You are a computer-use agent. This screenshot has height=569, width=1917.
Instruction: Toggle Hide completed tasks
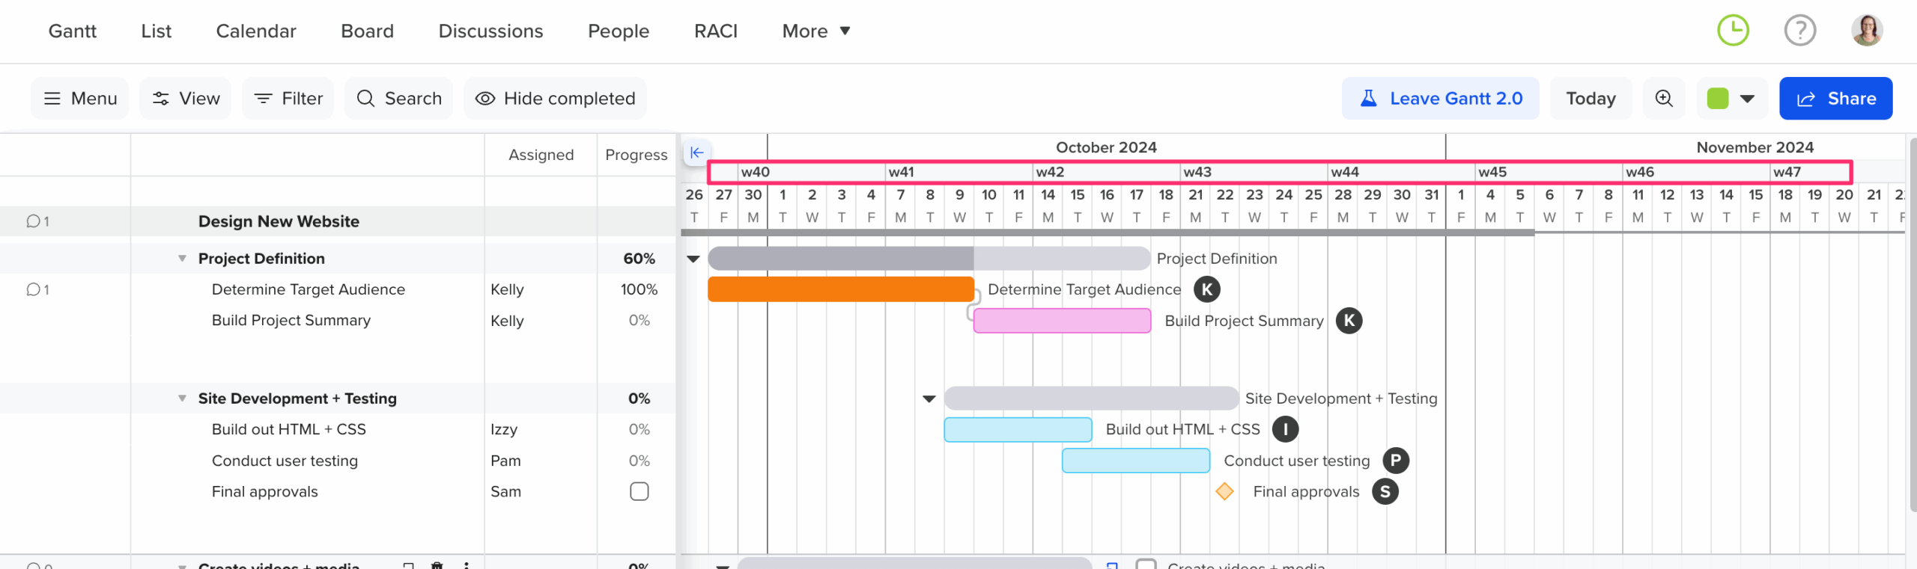click(555, 98)
